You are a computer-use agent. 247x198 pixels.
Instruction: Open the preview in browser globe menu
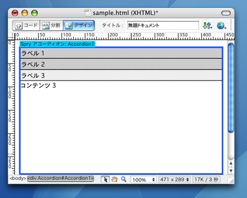[x=221, y=26]
